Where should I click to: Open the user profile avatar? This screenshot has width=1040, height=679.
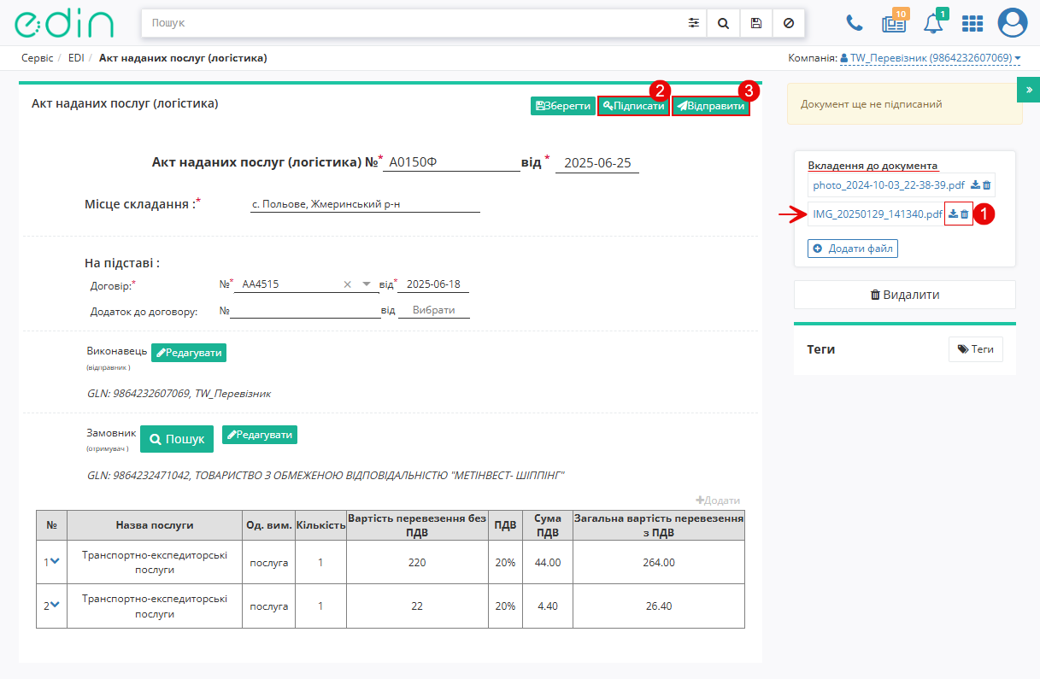[1013, 23]
